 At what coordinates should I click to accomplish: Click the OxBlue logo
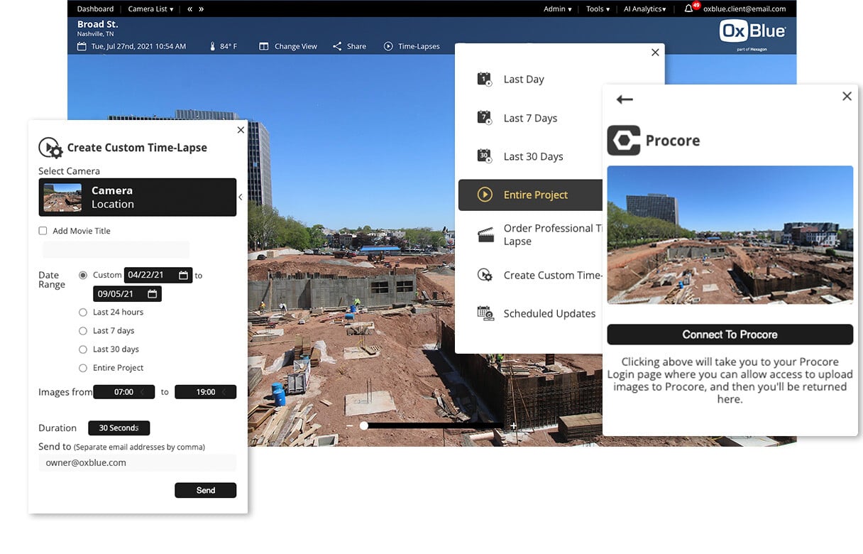[x=752, y=31]
